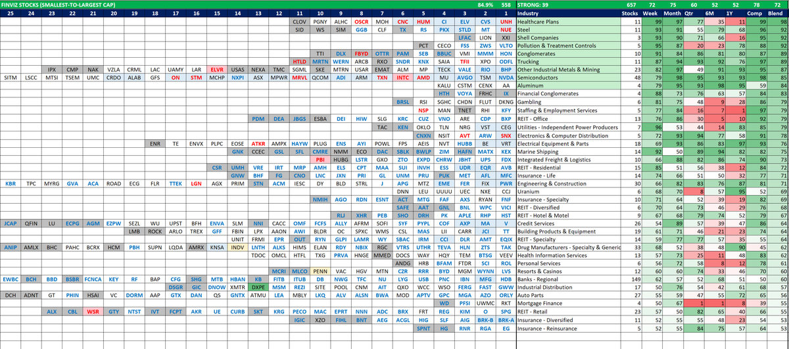Click the column header numbered 25

coord(11,13)
